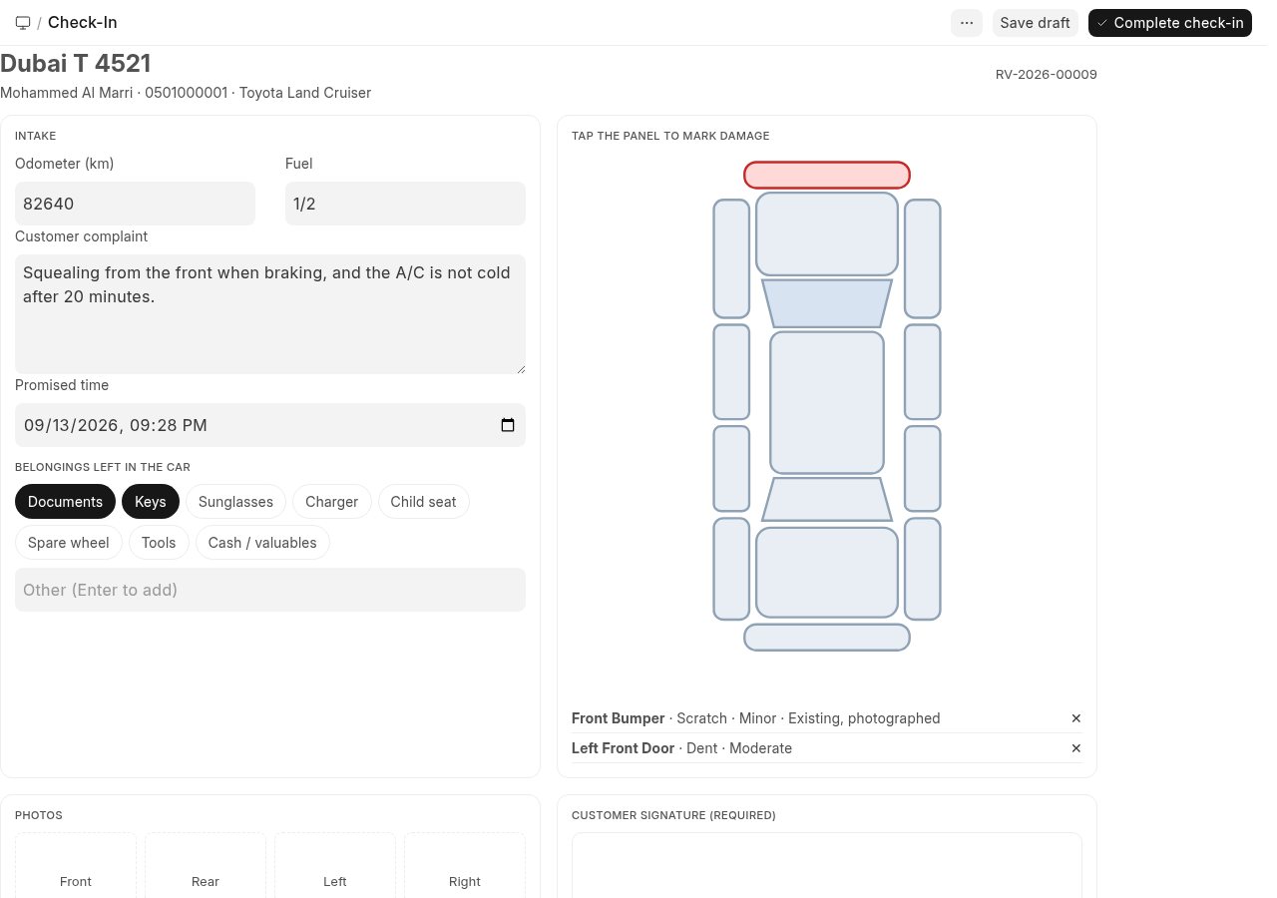Image resolution: width=1277 pixels, height=898 pixels.
Task: Tap the left front fender panel
Action: 731,258
